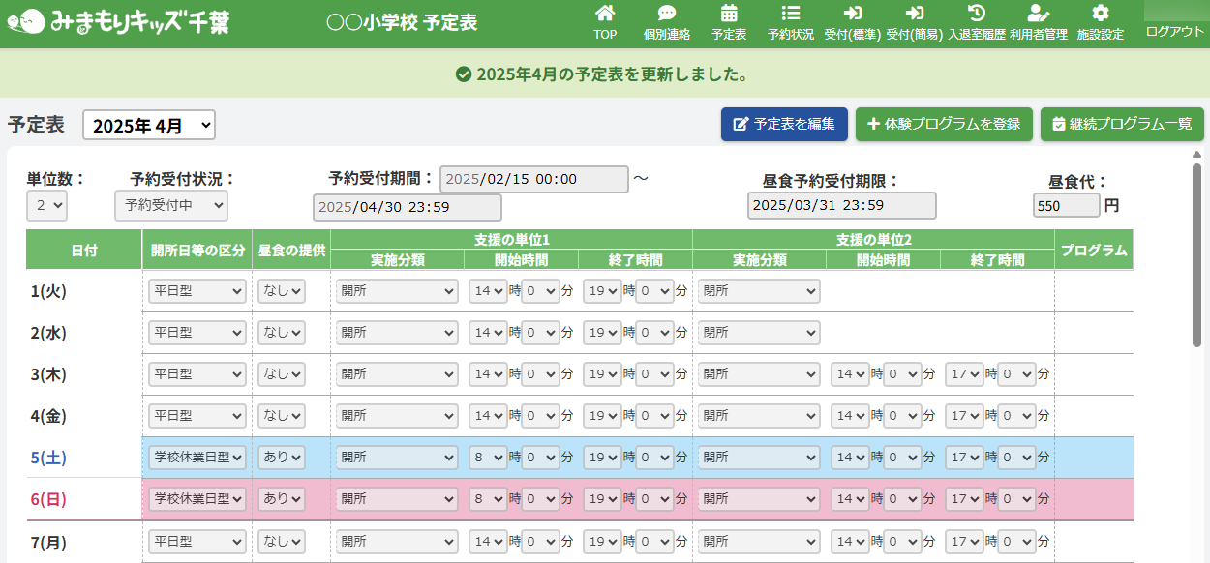Click the 予定表 calendar icon
Screen dimensions: 1210x563
pos(729,14)
